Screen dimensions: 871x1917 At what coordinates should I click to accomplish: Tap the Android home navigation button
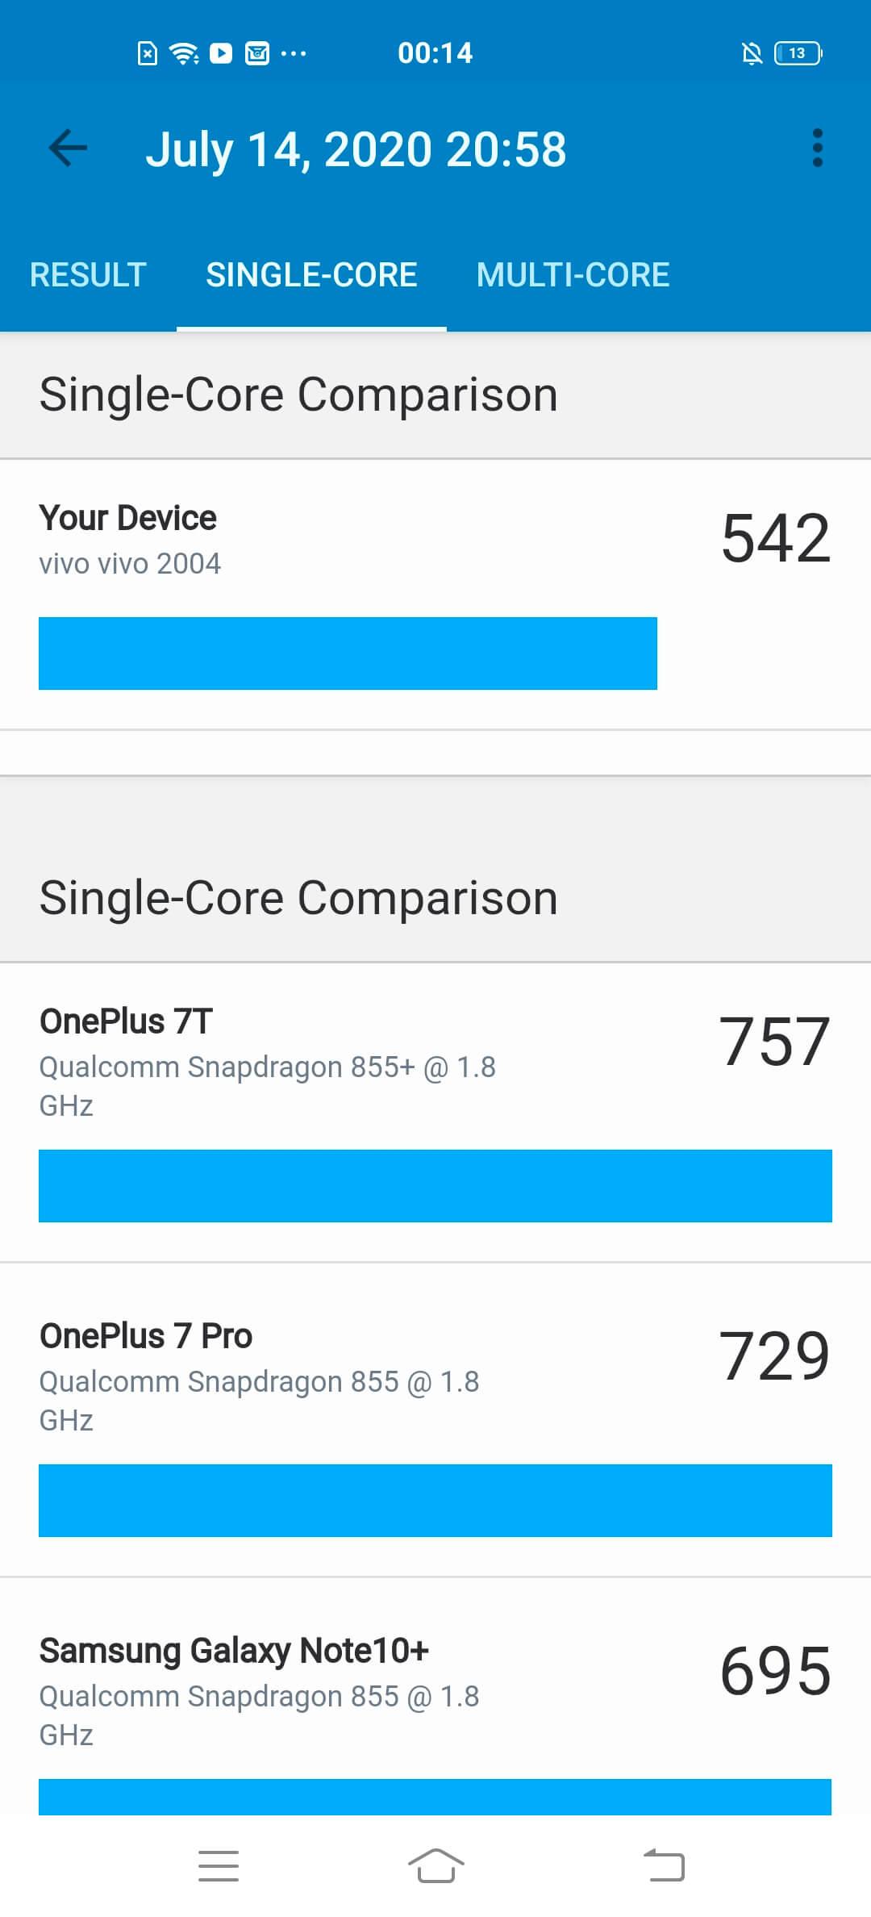tap(435, 1865)
